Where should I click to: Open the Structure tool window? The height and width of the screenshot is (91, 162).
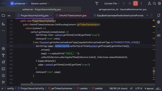point(3,24)
